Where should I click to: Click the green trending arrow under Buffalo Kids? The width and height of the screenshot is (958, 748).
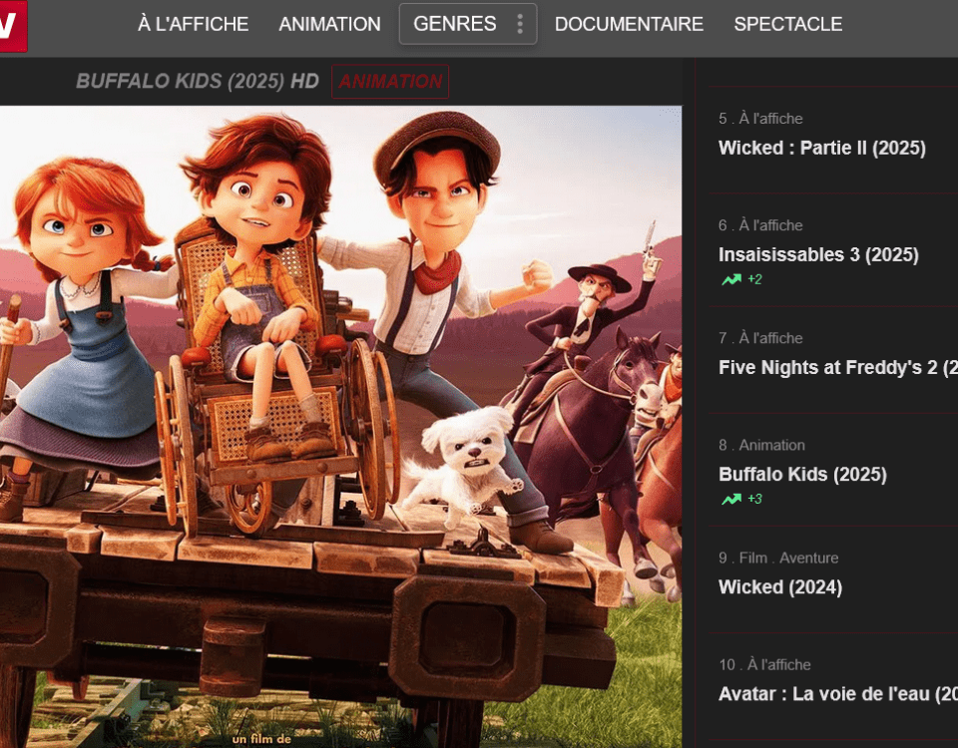click(731, 499)
